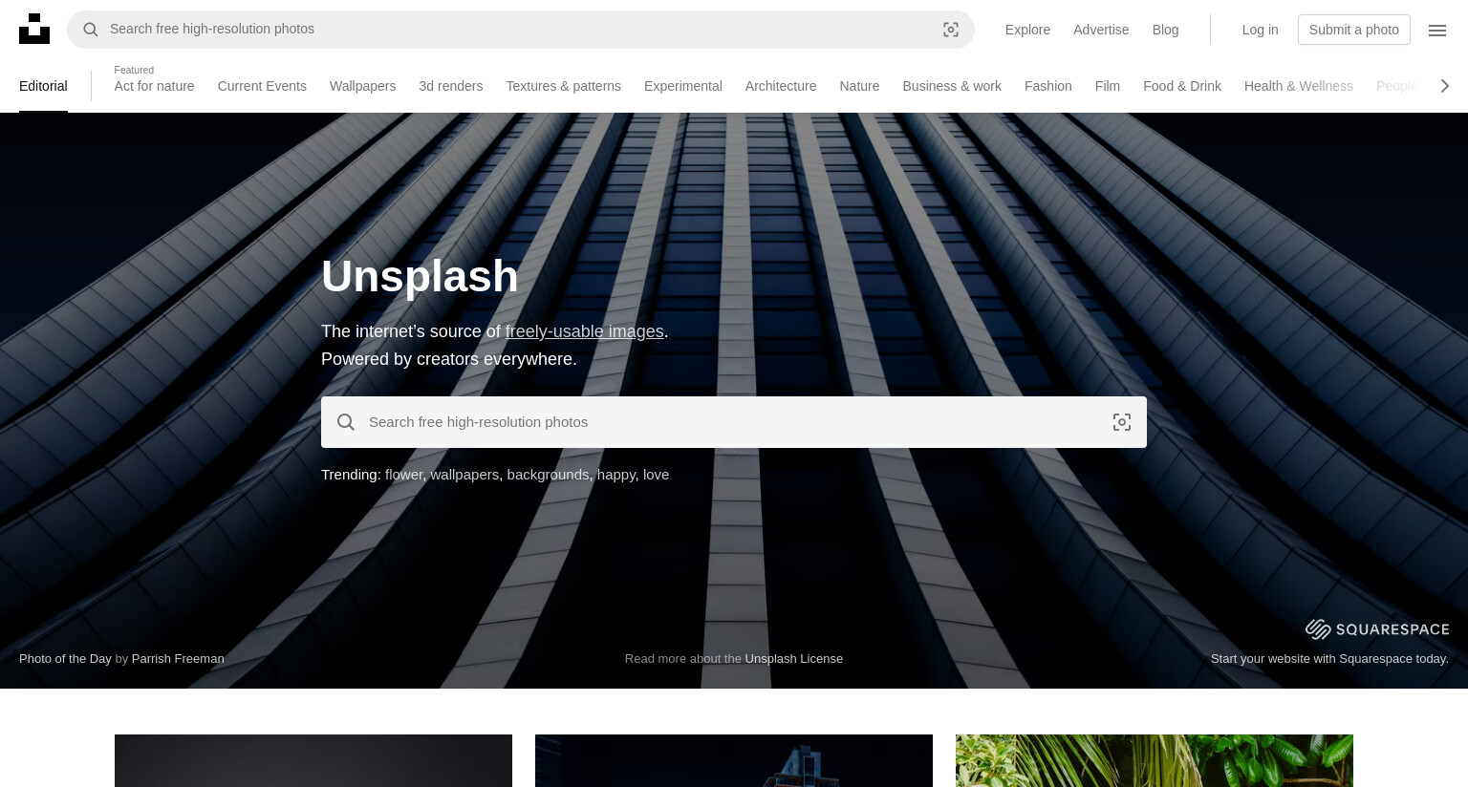Search the trending term happy
Viewport: 1468px width, 787px height.
[x=616, y=475]
